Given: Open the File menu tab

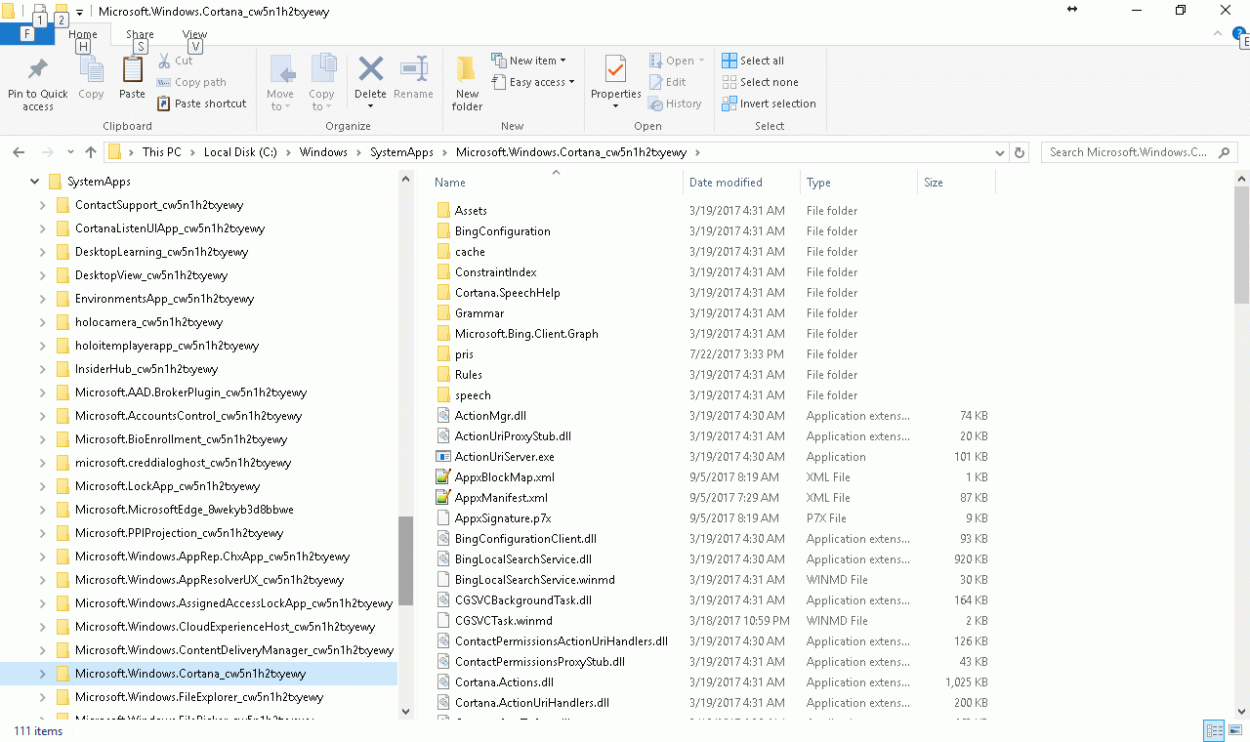Looking at the screenshot, I should [x=26, y=34].
